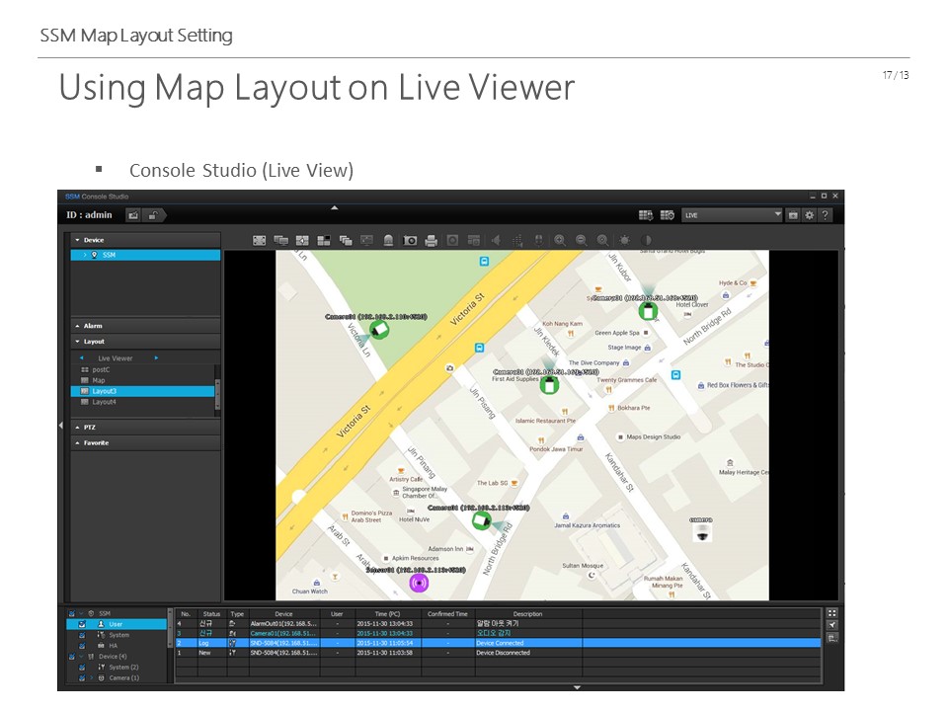
Task: Expand the Camera (1) filter node
Action: [x=92, y=678]
